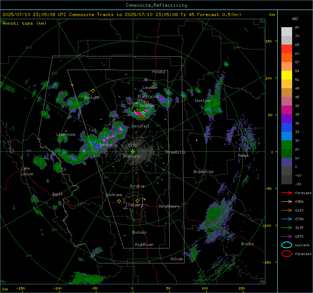Click the green 31JP arrow in legend
The width and height of the screenshot is (313, 293).
287,228
